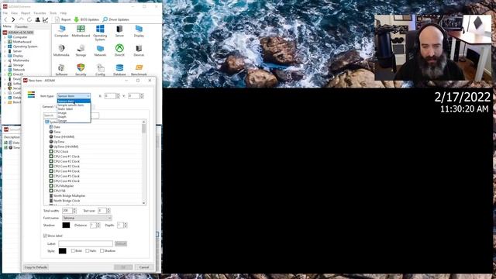Screen dimensions: 496x279
Task: Switch to the Favorites tab in sidebar
Action: pos(22,27)
